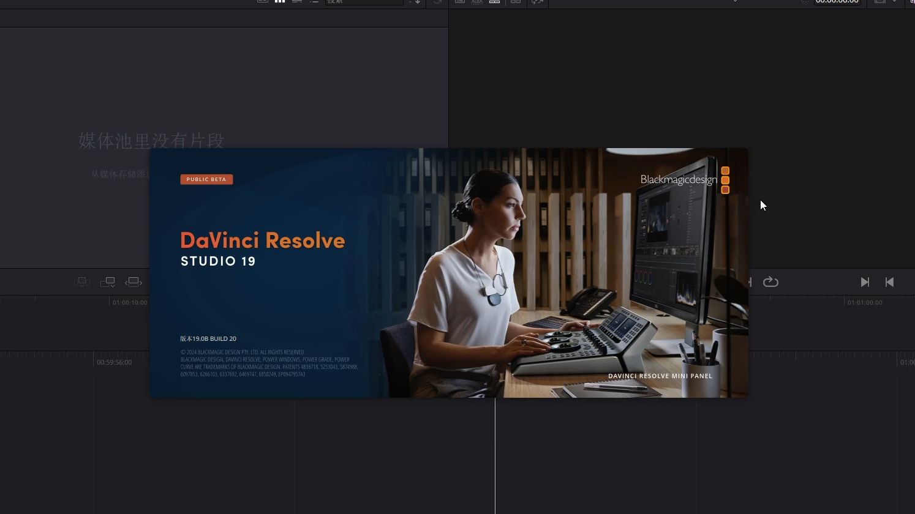
Task: Click the ripple overwrite edit icon
Action: coord(134,282)
